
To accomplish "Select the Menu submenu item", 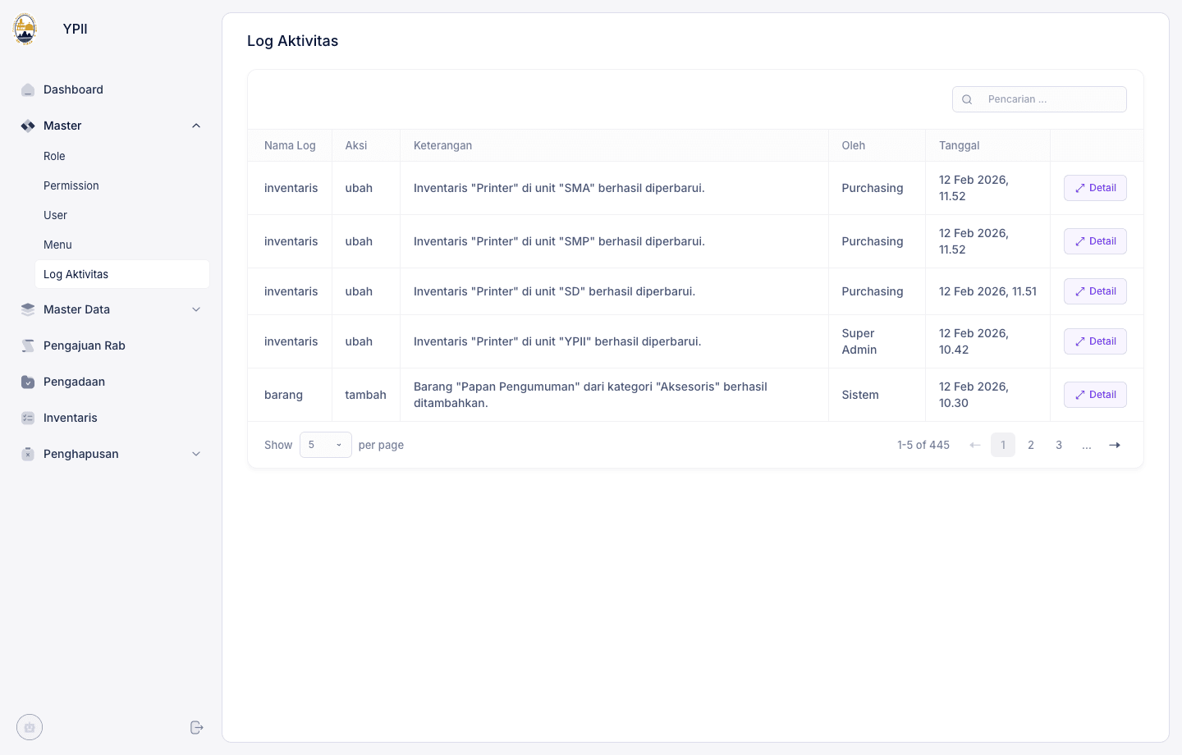I will (122, 245).
